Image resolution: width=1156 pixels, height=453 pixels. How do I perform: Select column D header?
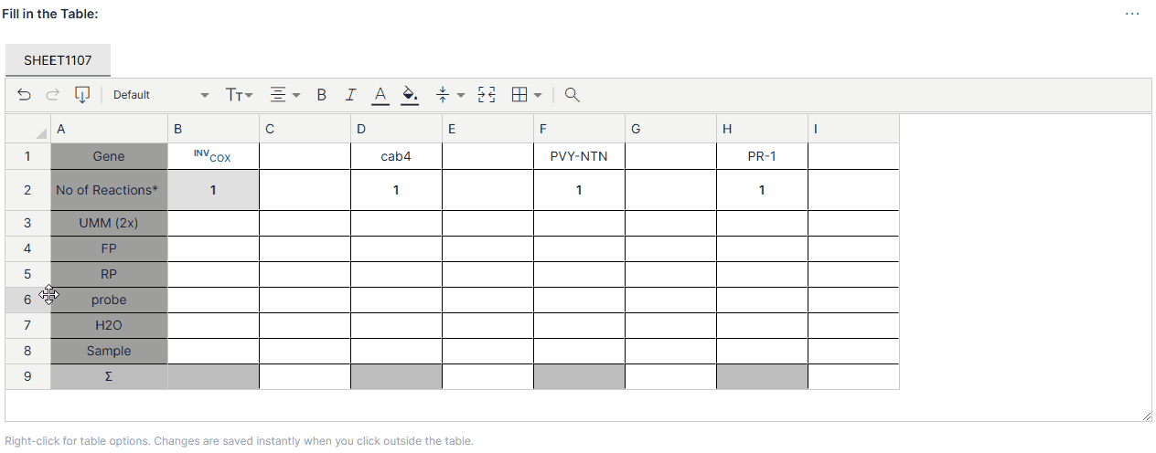point(396,129)
